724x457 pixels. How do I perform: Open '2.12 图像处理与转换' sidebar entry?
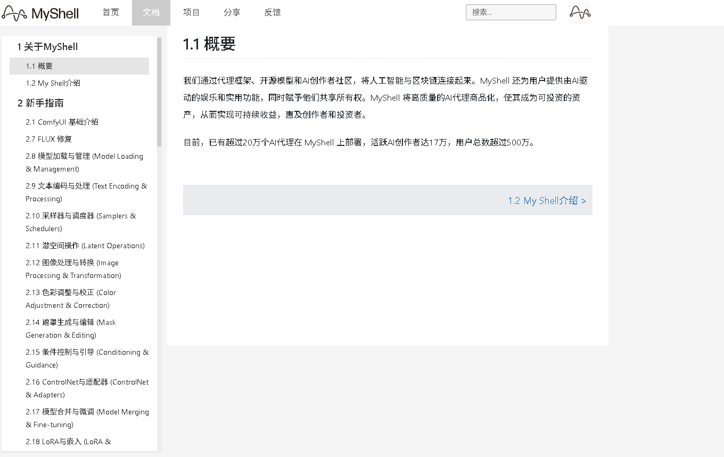click(x=73, y=269)
